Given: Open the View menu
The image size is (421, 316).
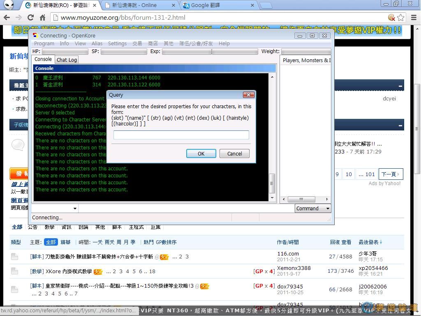Looking at the screenshot, I should click(x=80, y=44).
